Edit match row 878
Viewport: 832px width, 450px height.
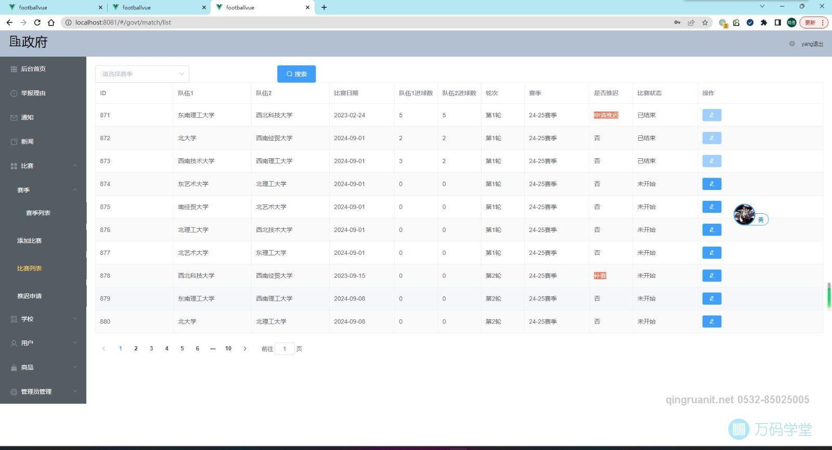pos(711,276)
